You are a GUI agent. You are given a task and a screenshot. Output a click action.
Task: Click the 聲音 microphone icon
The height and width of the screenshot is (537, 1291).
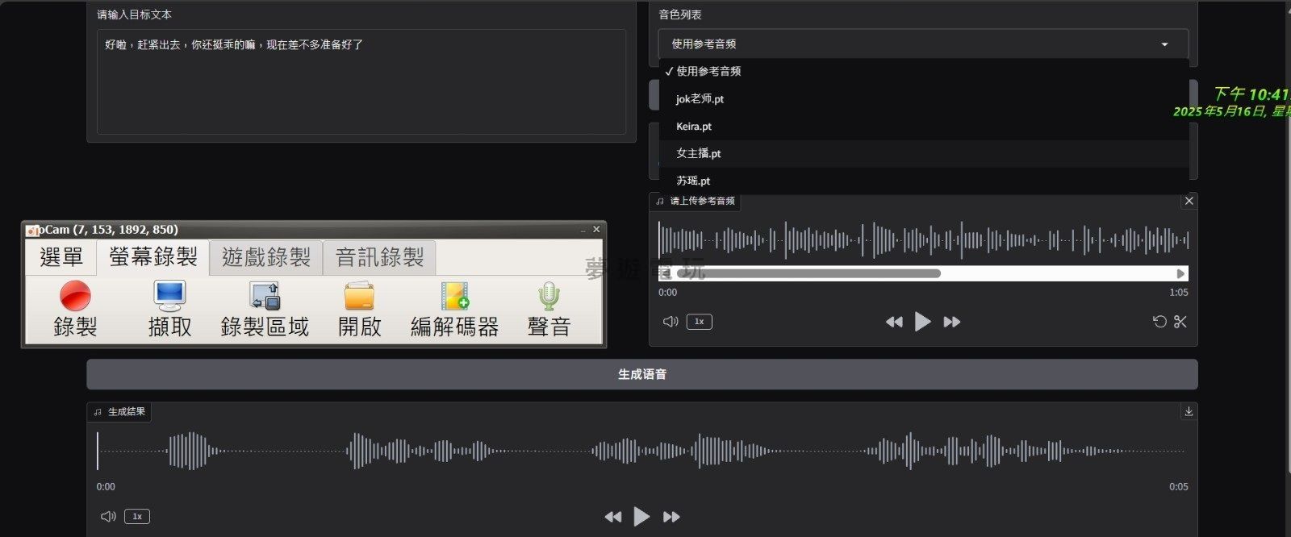click(549, 309)
